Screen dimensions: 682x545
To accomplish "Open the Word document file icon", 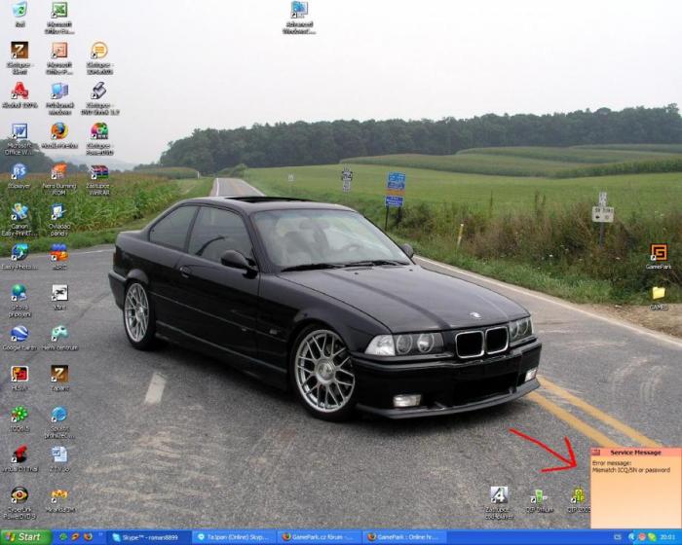I will coord(59,454).
